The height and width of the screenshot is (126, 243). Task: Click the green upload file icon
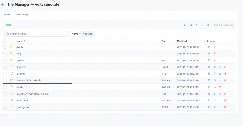coord(202,25)
